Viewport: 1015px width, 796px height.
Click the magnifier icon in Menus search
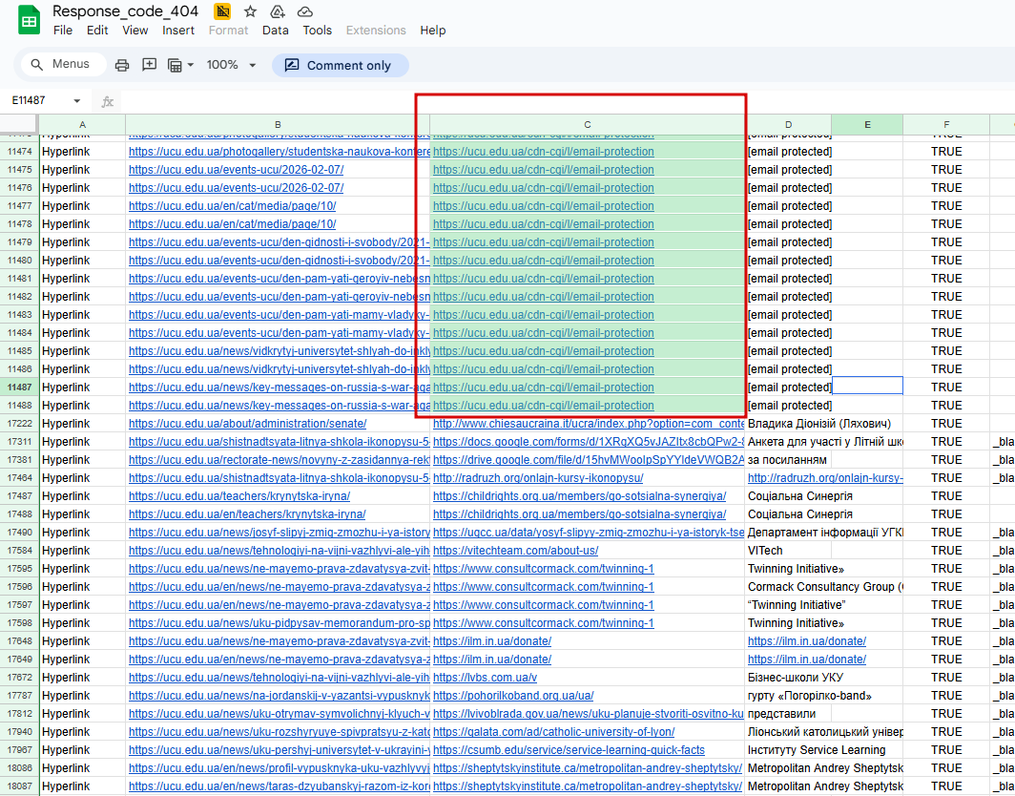click(37, 65)
